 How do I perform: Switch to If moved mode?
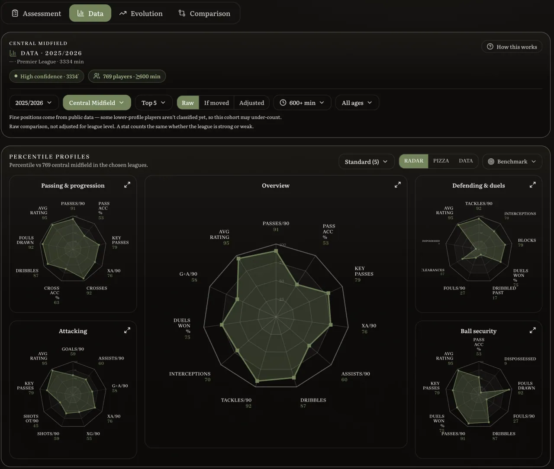click(216, 103)
